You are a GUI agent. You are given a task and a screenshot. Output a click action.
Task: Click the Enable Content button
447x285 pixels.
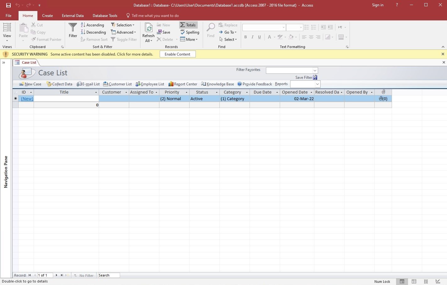click(177, 54)
